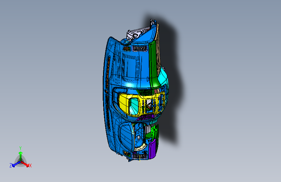Select the cyan screen opening inside the yellow panel
The height and width of the screenshot is (182, 281).
(134, 106)
